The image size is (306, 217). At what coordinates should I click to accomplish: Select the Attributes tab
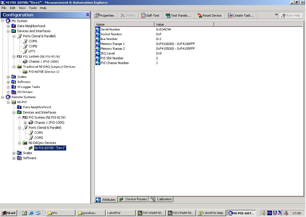(106, 199)
